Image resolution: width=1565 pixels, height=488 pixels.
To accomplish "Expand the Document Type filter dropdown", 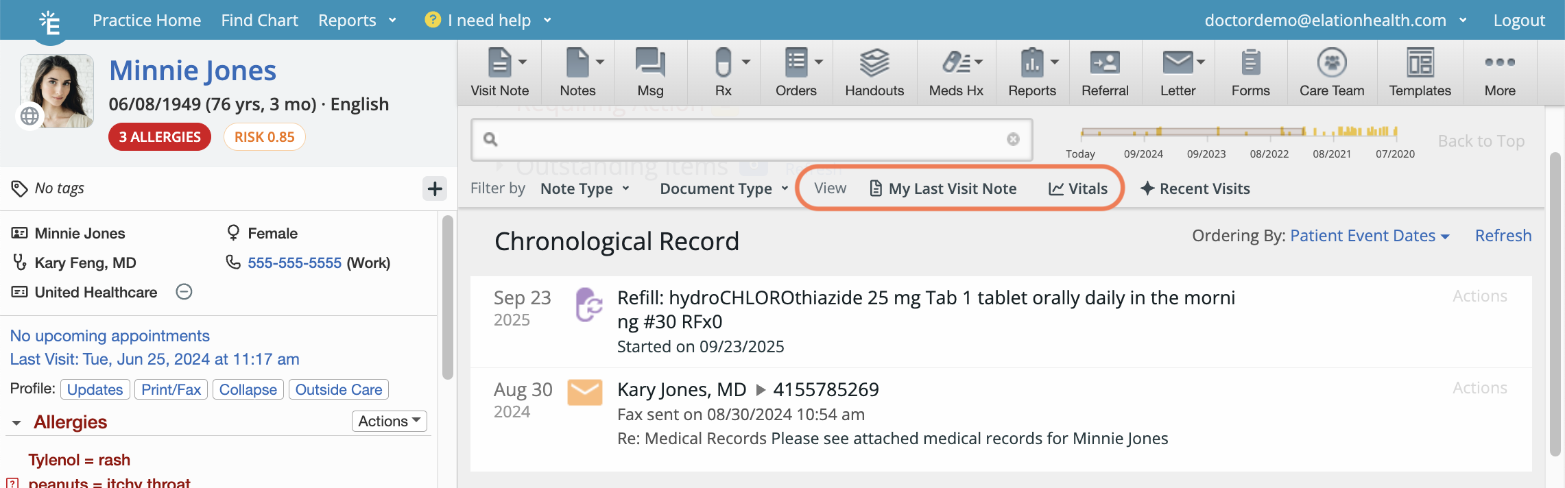I will pyautogui.click(x=724, y=189).
